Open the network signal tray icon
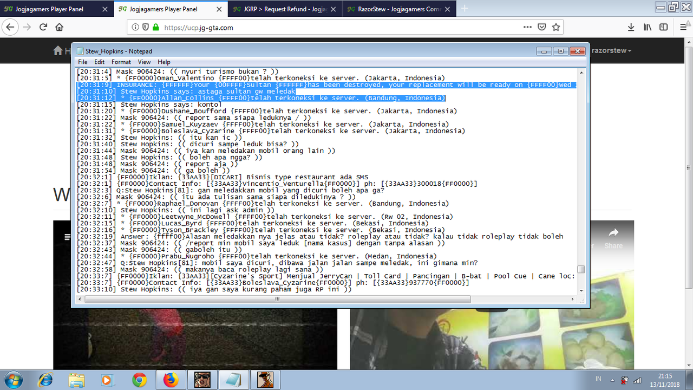Screen dimensions: 693x390 pyautogui.click(x=637, y=380)
